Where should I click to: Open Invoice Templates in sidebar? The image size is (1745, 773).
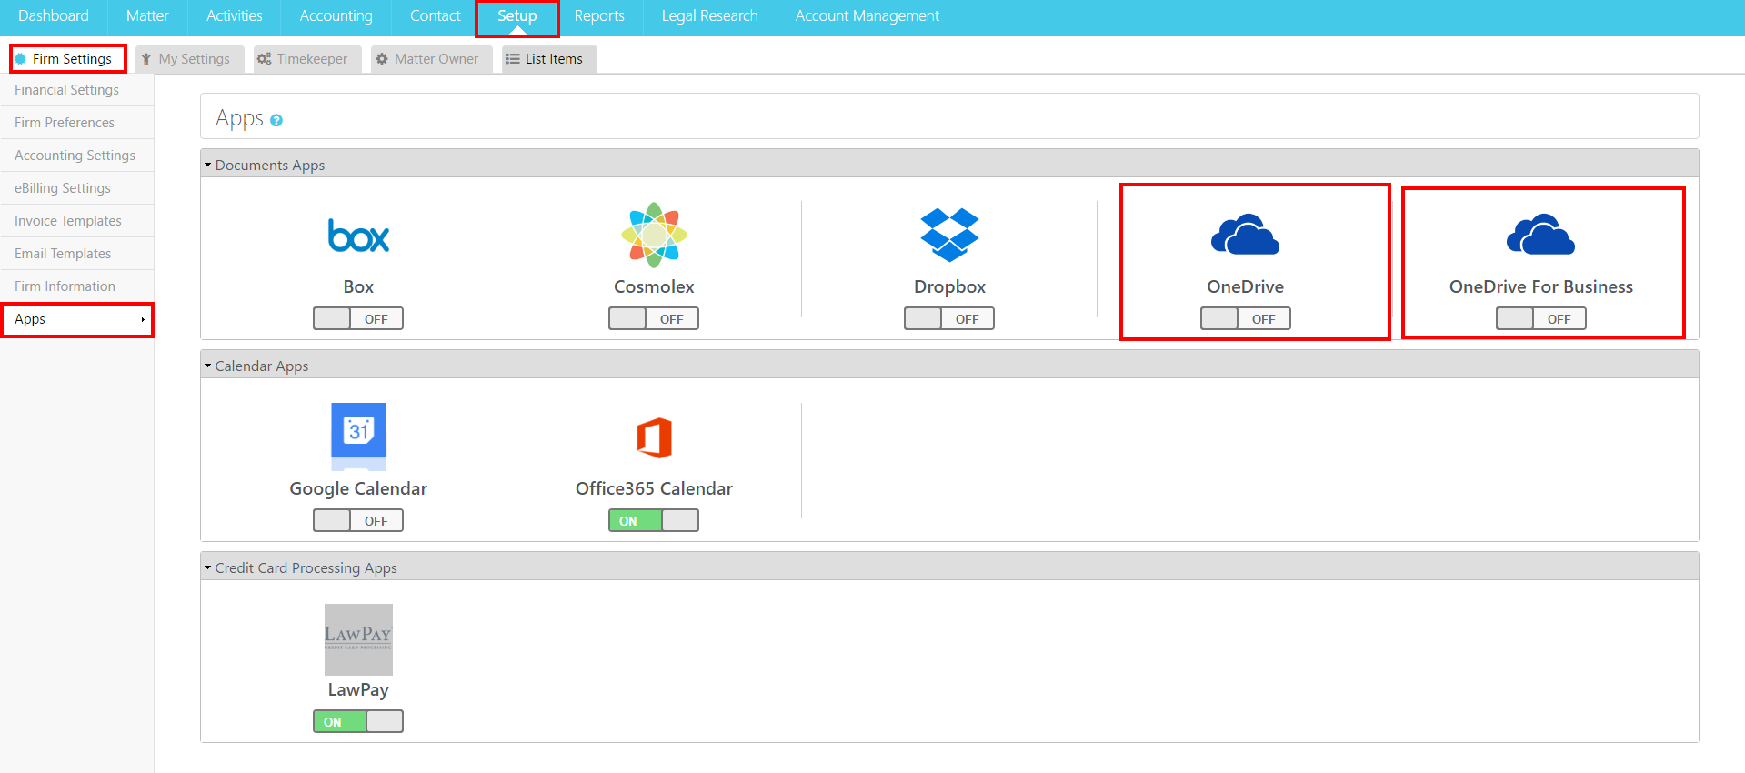[x=77, y=221]
